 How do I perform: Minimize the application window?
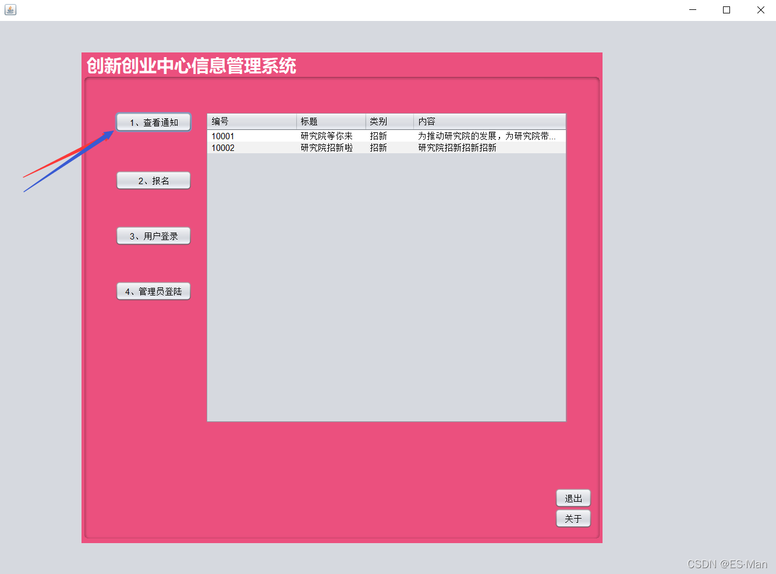pos(693,10)
